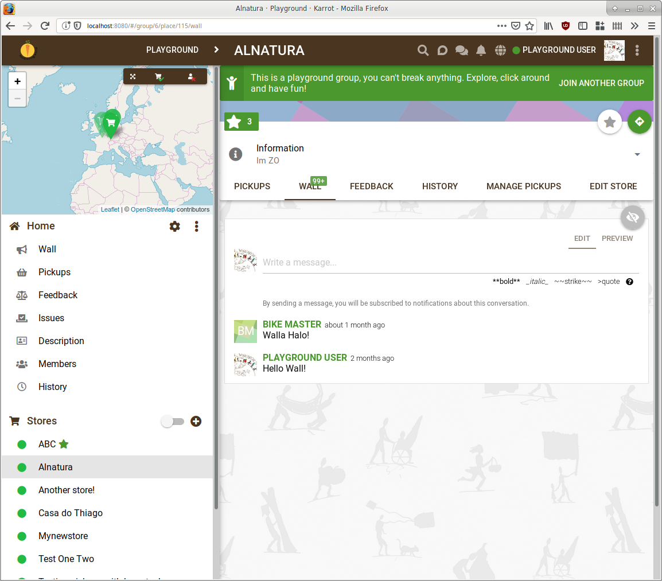Open Firefox Library icon

pyautogui.click(x=548, y=26)
